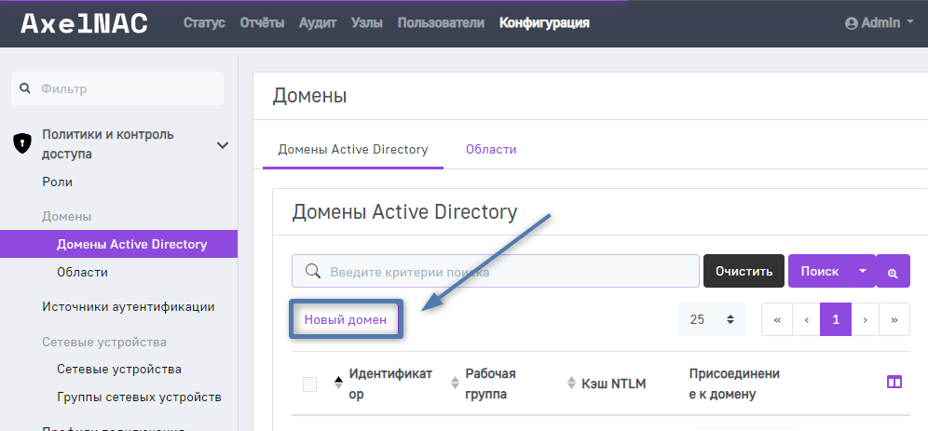Open the Аудит menu in navbar

point(318,23)
